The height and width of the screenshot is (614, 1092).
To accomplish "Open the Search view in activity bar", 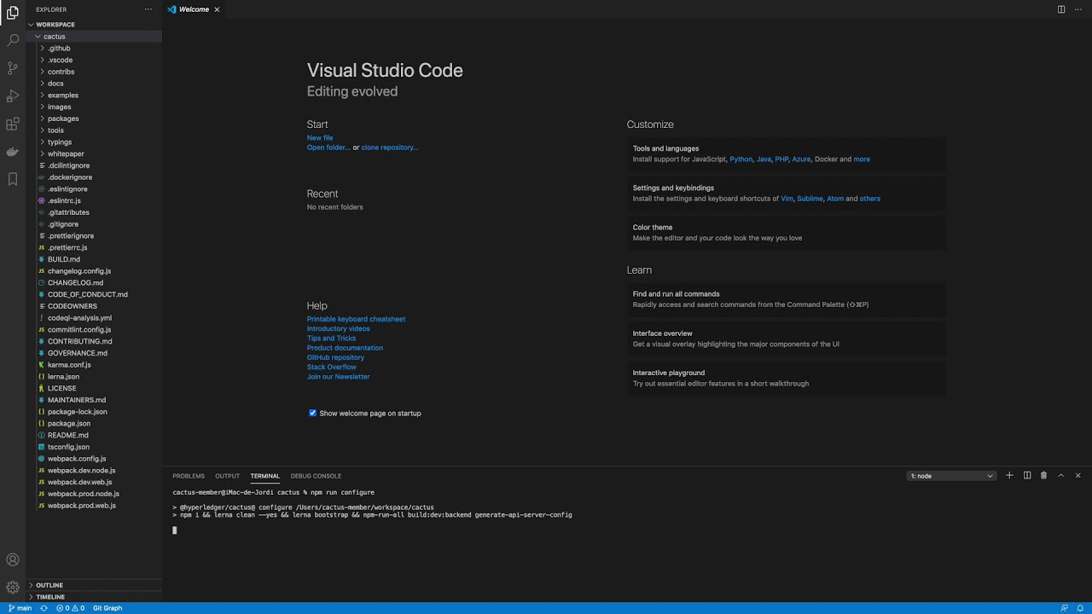I will [x=13, y=40].
